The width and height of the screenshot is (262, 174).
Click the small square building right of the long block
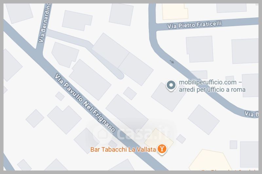point(130,94)
